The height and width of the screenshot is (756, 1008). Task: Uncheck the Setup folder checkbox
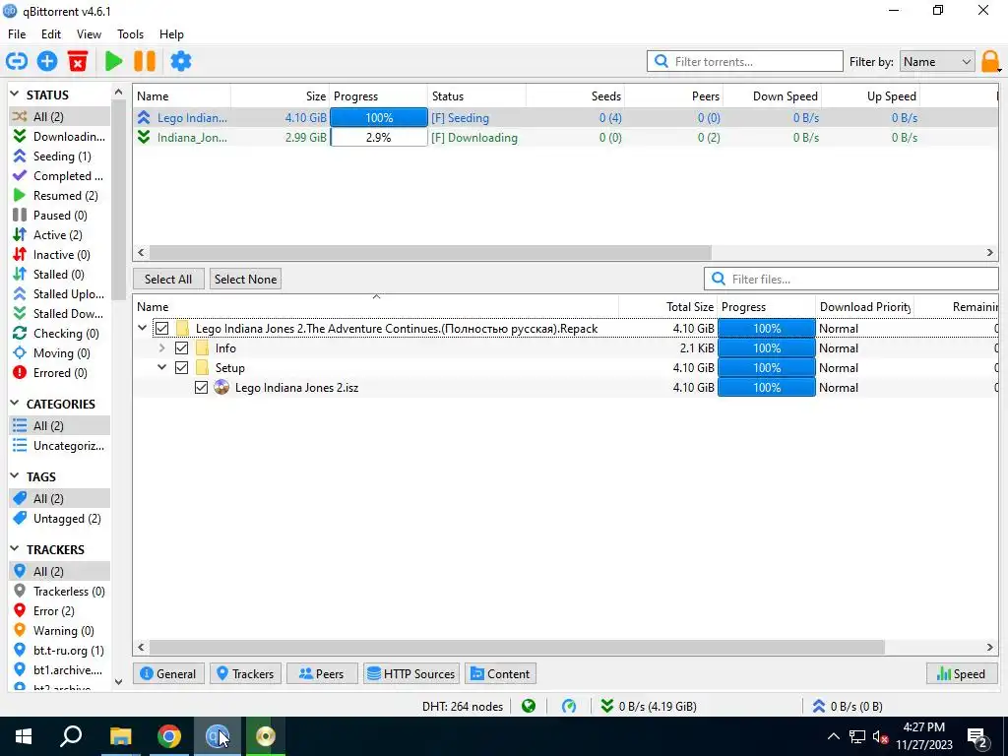tap(181, 368)
